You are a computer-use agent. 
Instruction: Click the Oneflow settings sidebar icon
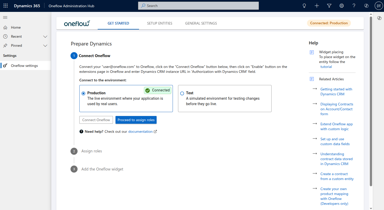coord(5,66)
